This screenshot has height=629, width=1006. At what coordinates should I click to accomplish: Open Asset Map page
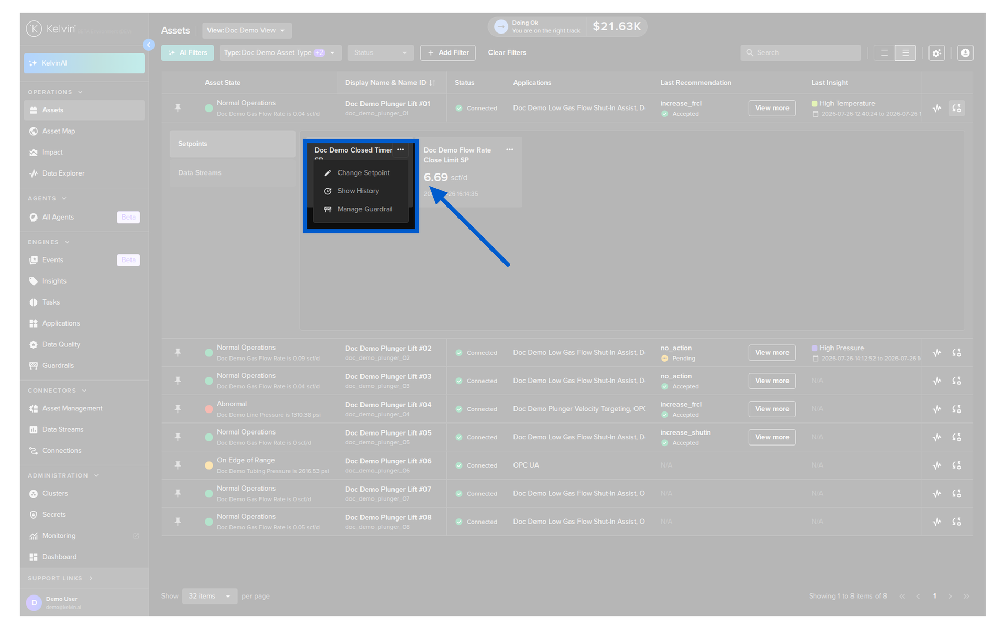point(58,131)
